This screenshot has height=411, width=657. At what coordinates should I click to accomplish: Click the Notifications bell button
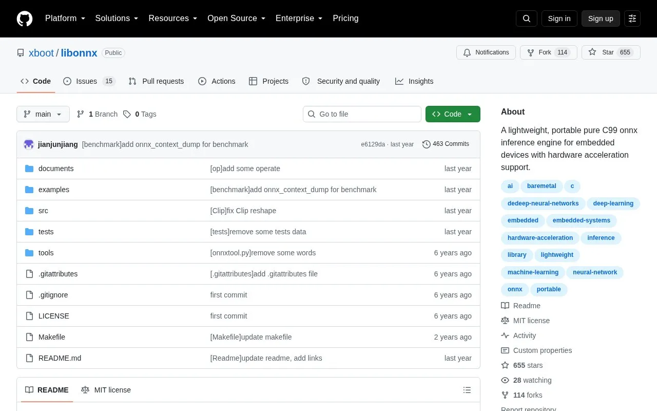486,52
